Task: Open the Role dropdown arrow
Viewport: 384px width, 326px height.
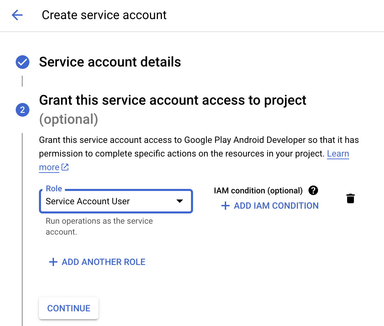Action: pos(179,201)
